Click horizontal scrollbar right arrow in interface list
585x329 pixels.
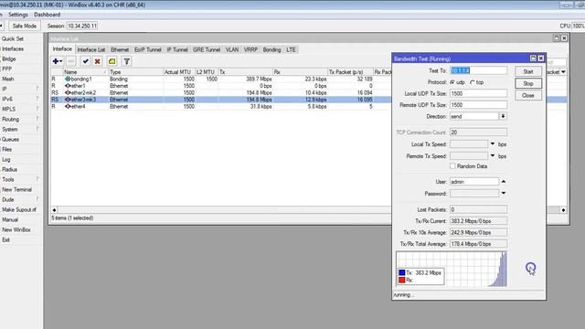[x=563, y=210]
